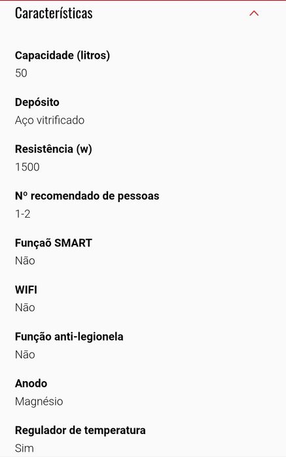Select the WIFI label
The width and height of the screenshot is (286, 457).
(x=26, y=290)
